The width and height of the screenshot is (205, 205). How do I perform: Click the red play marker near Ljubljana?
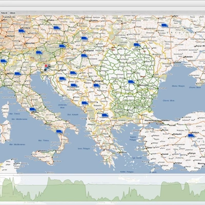point(46,66)
